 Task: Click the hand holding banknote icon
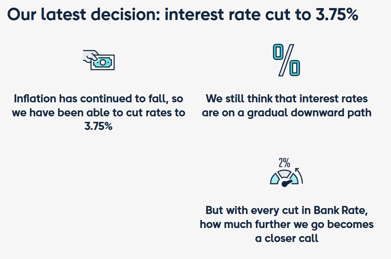[x=99, y=61]
